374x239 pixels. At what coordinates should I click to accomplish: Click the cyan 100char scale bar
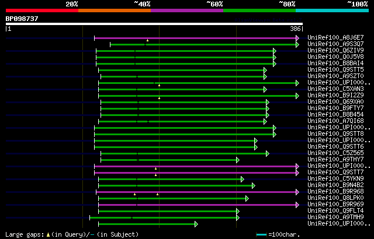tap(261, 235)
